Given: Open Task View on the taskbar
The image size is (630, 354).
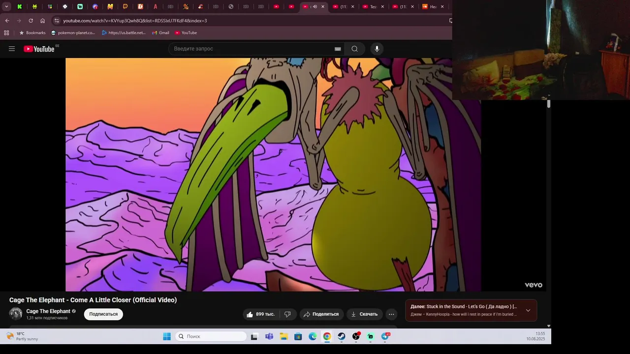Looking at the screenshot, I should tap(254, 336).
